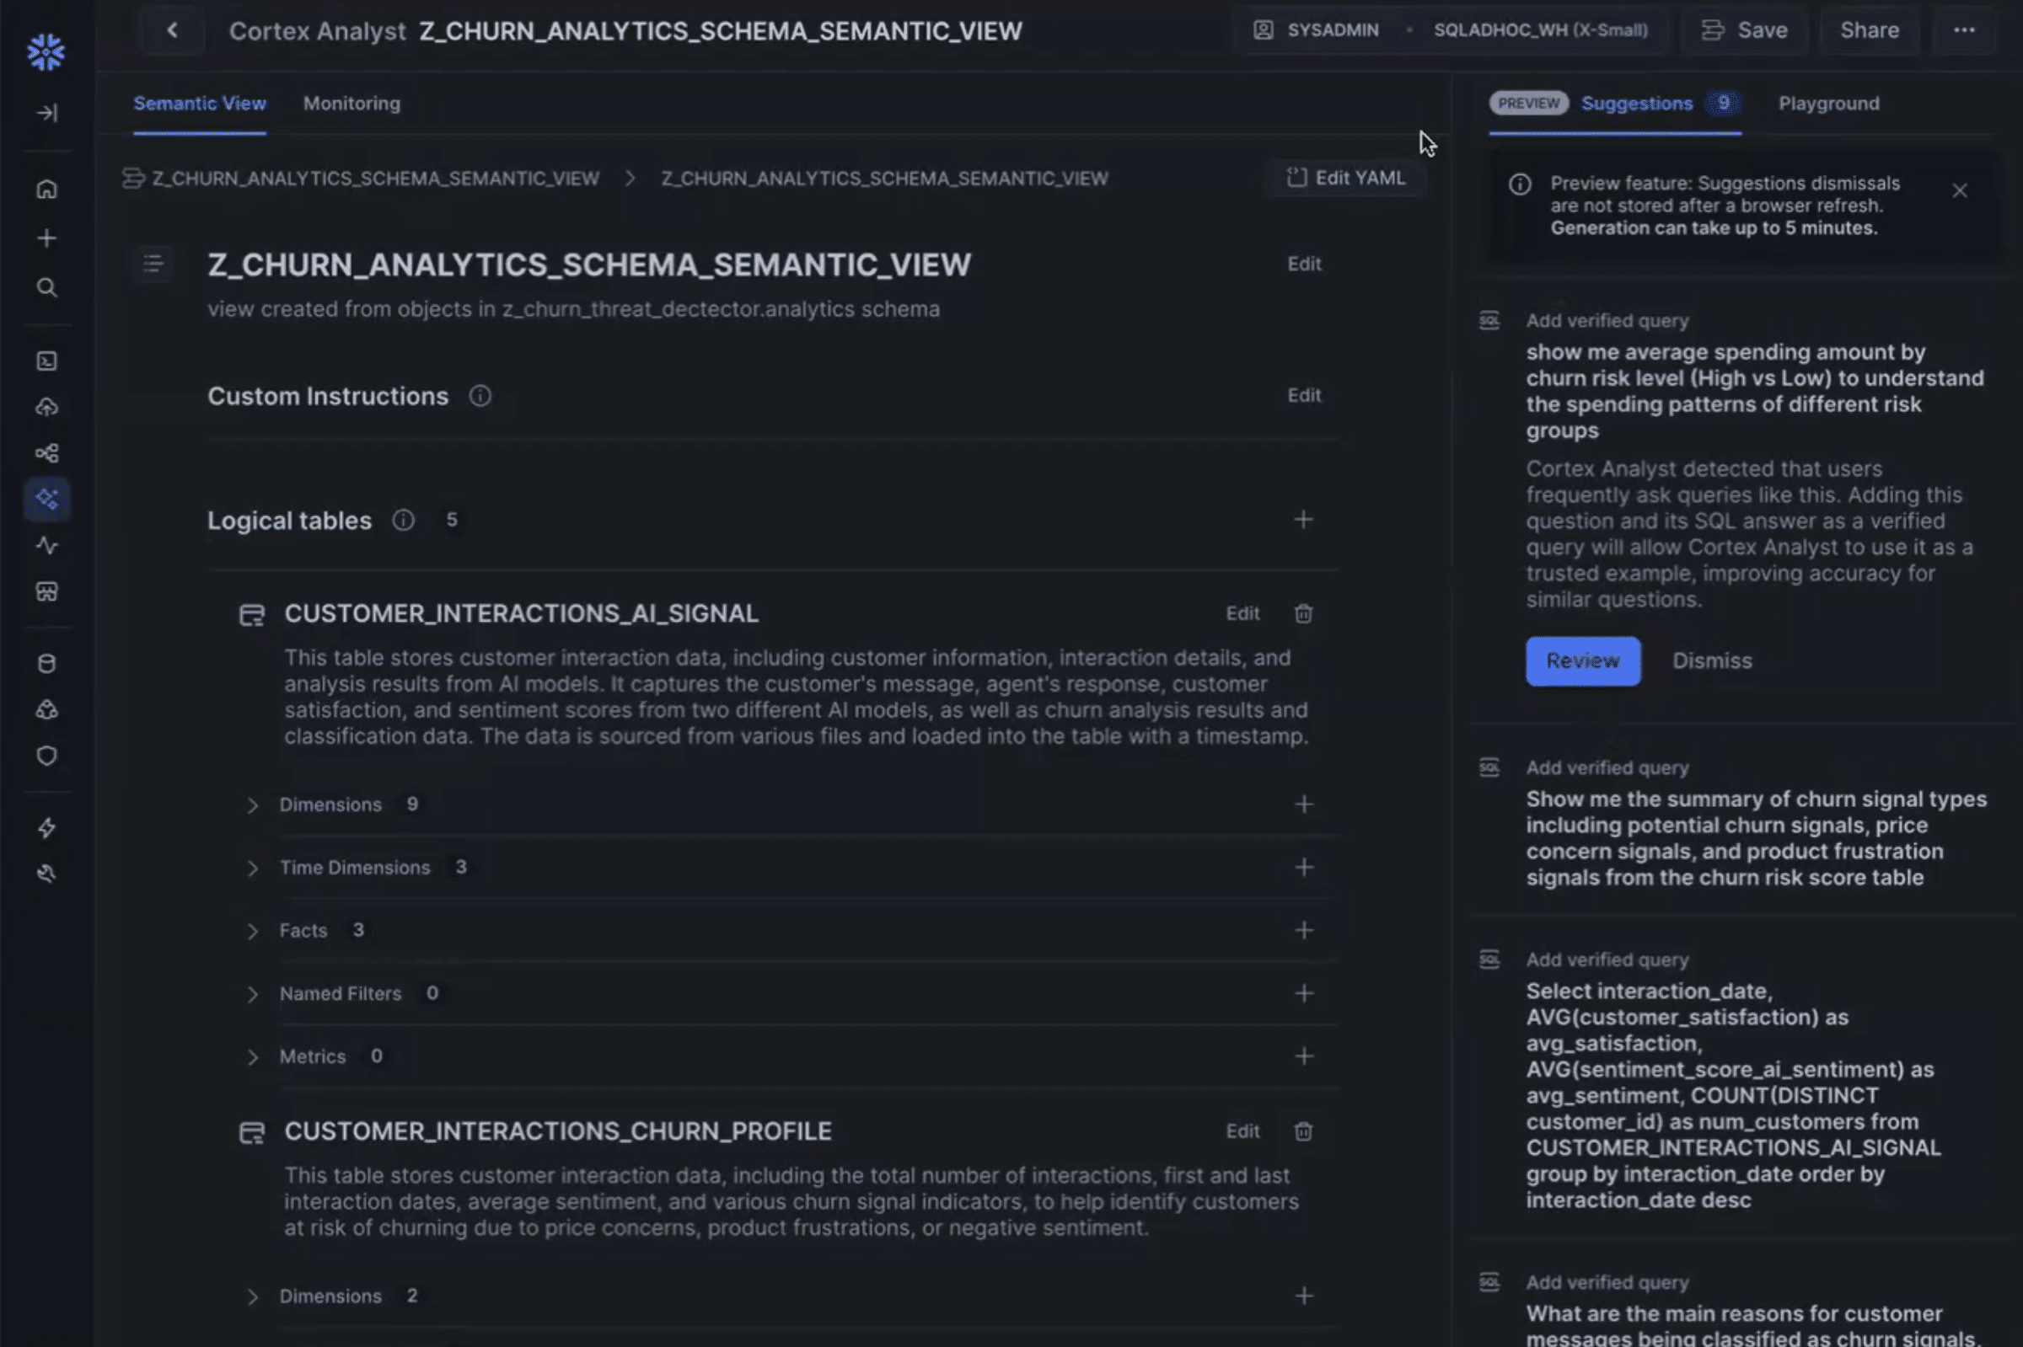This screenshot has width=2023, height=1347.
Task: Select the highlighted AI/ML sparkles sidebar icon
Action: click(x=47, y=498)
